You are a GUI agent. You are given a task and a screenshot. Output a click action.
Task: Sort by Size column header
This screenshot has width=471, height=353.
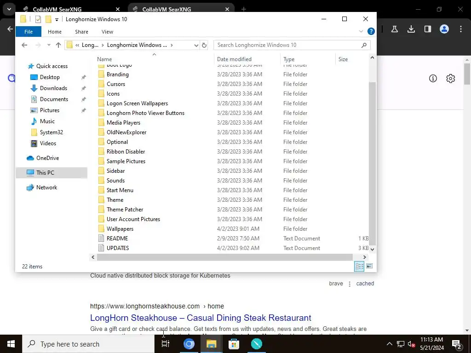[343, 59]
